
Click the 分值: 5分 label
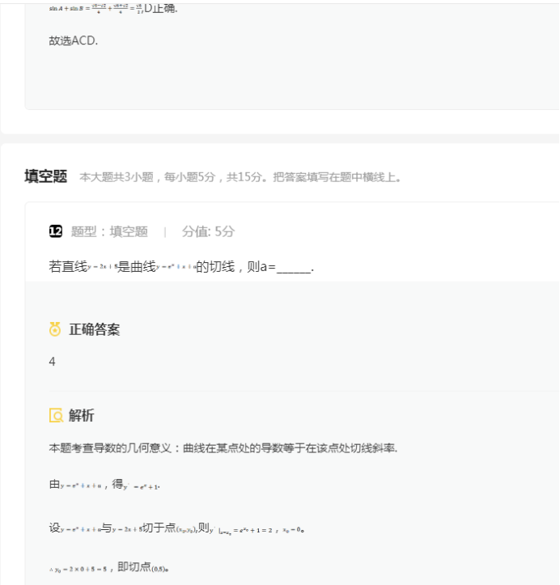208,232
